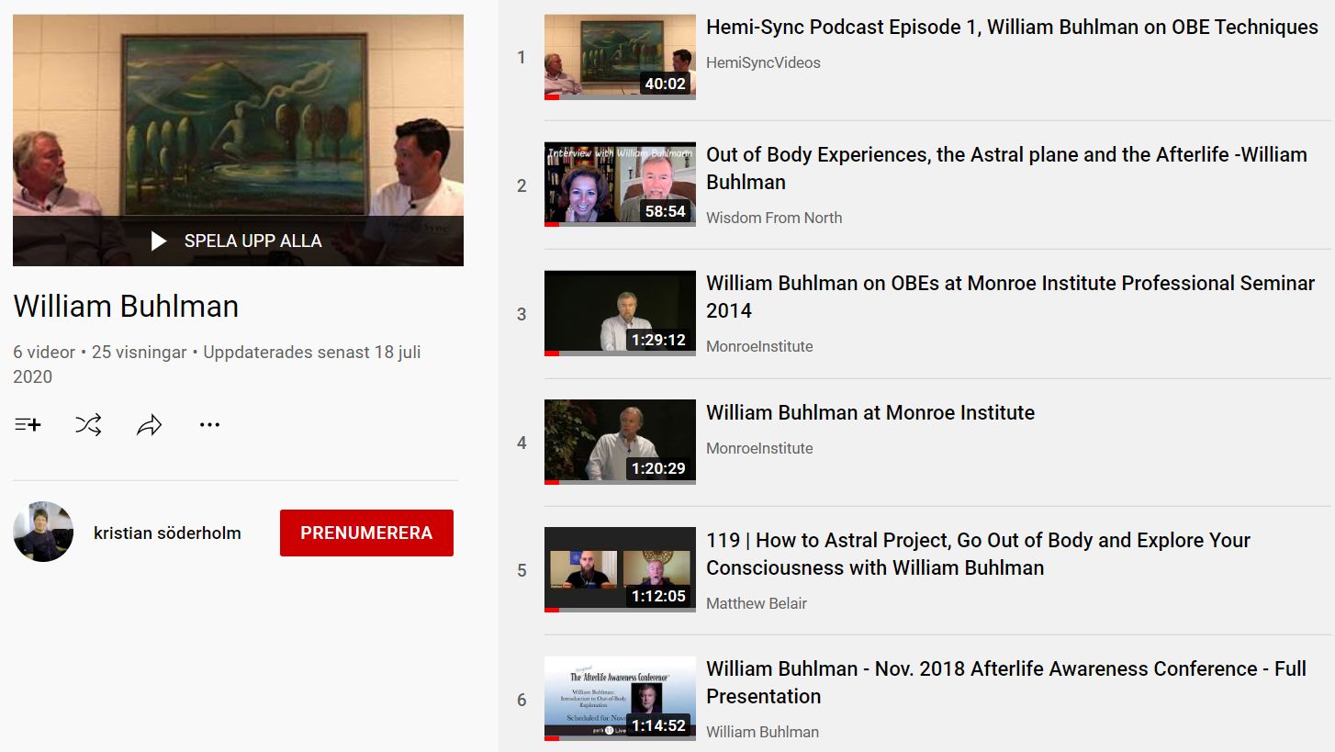Screen dimensions: 1335x752
Task: Open 'Hemi-Sync Podcast Episode 1' video title
Action: pyautogui.click(x=1012, y=27)
